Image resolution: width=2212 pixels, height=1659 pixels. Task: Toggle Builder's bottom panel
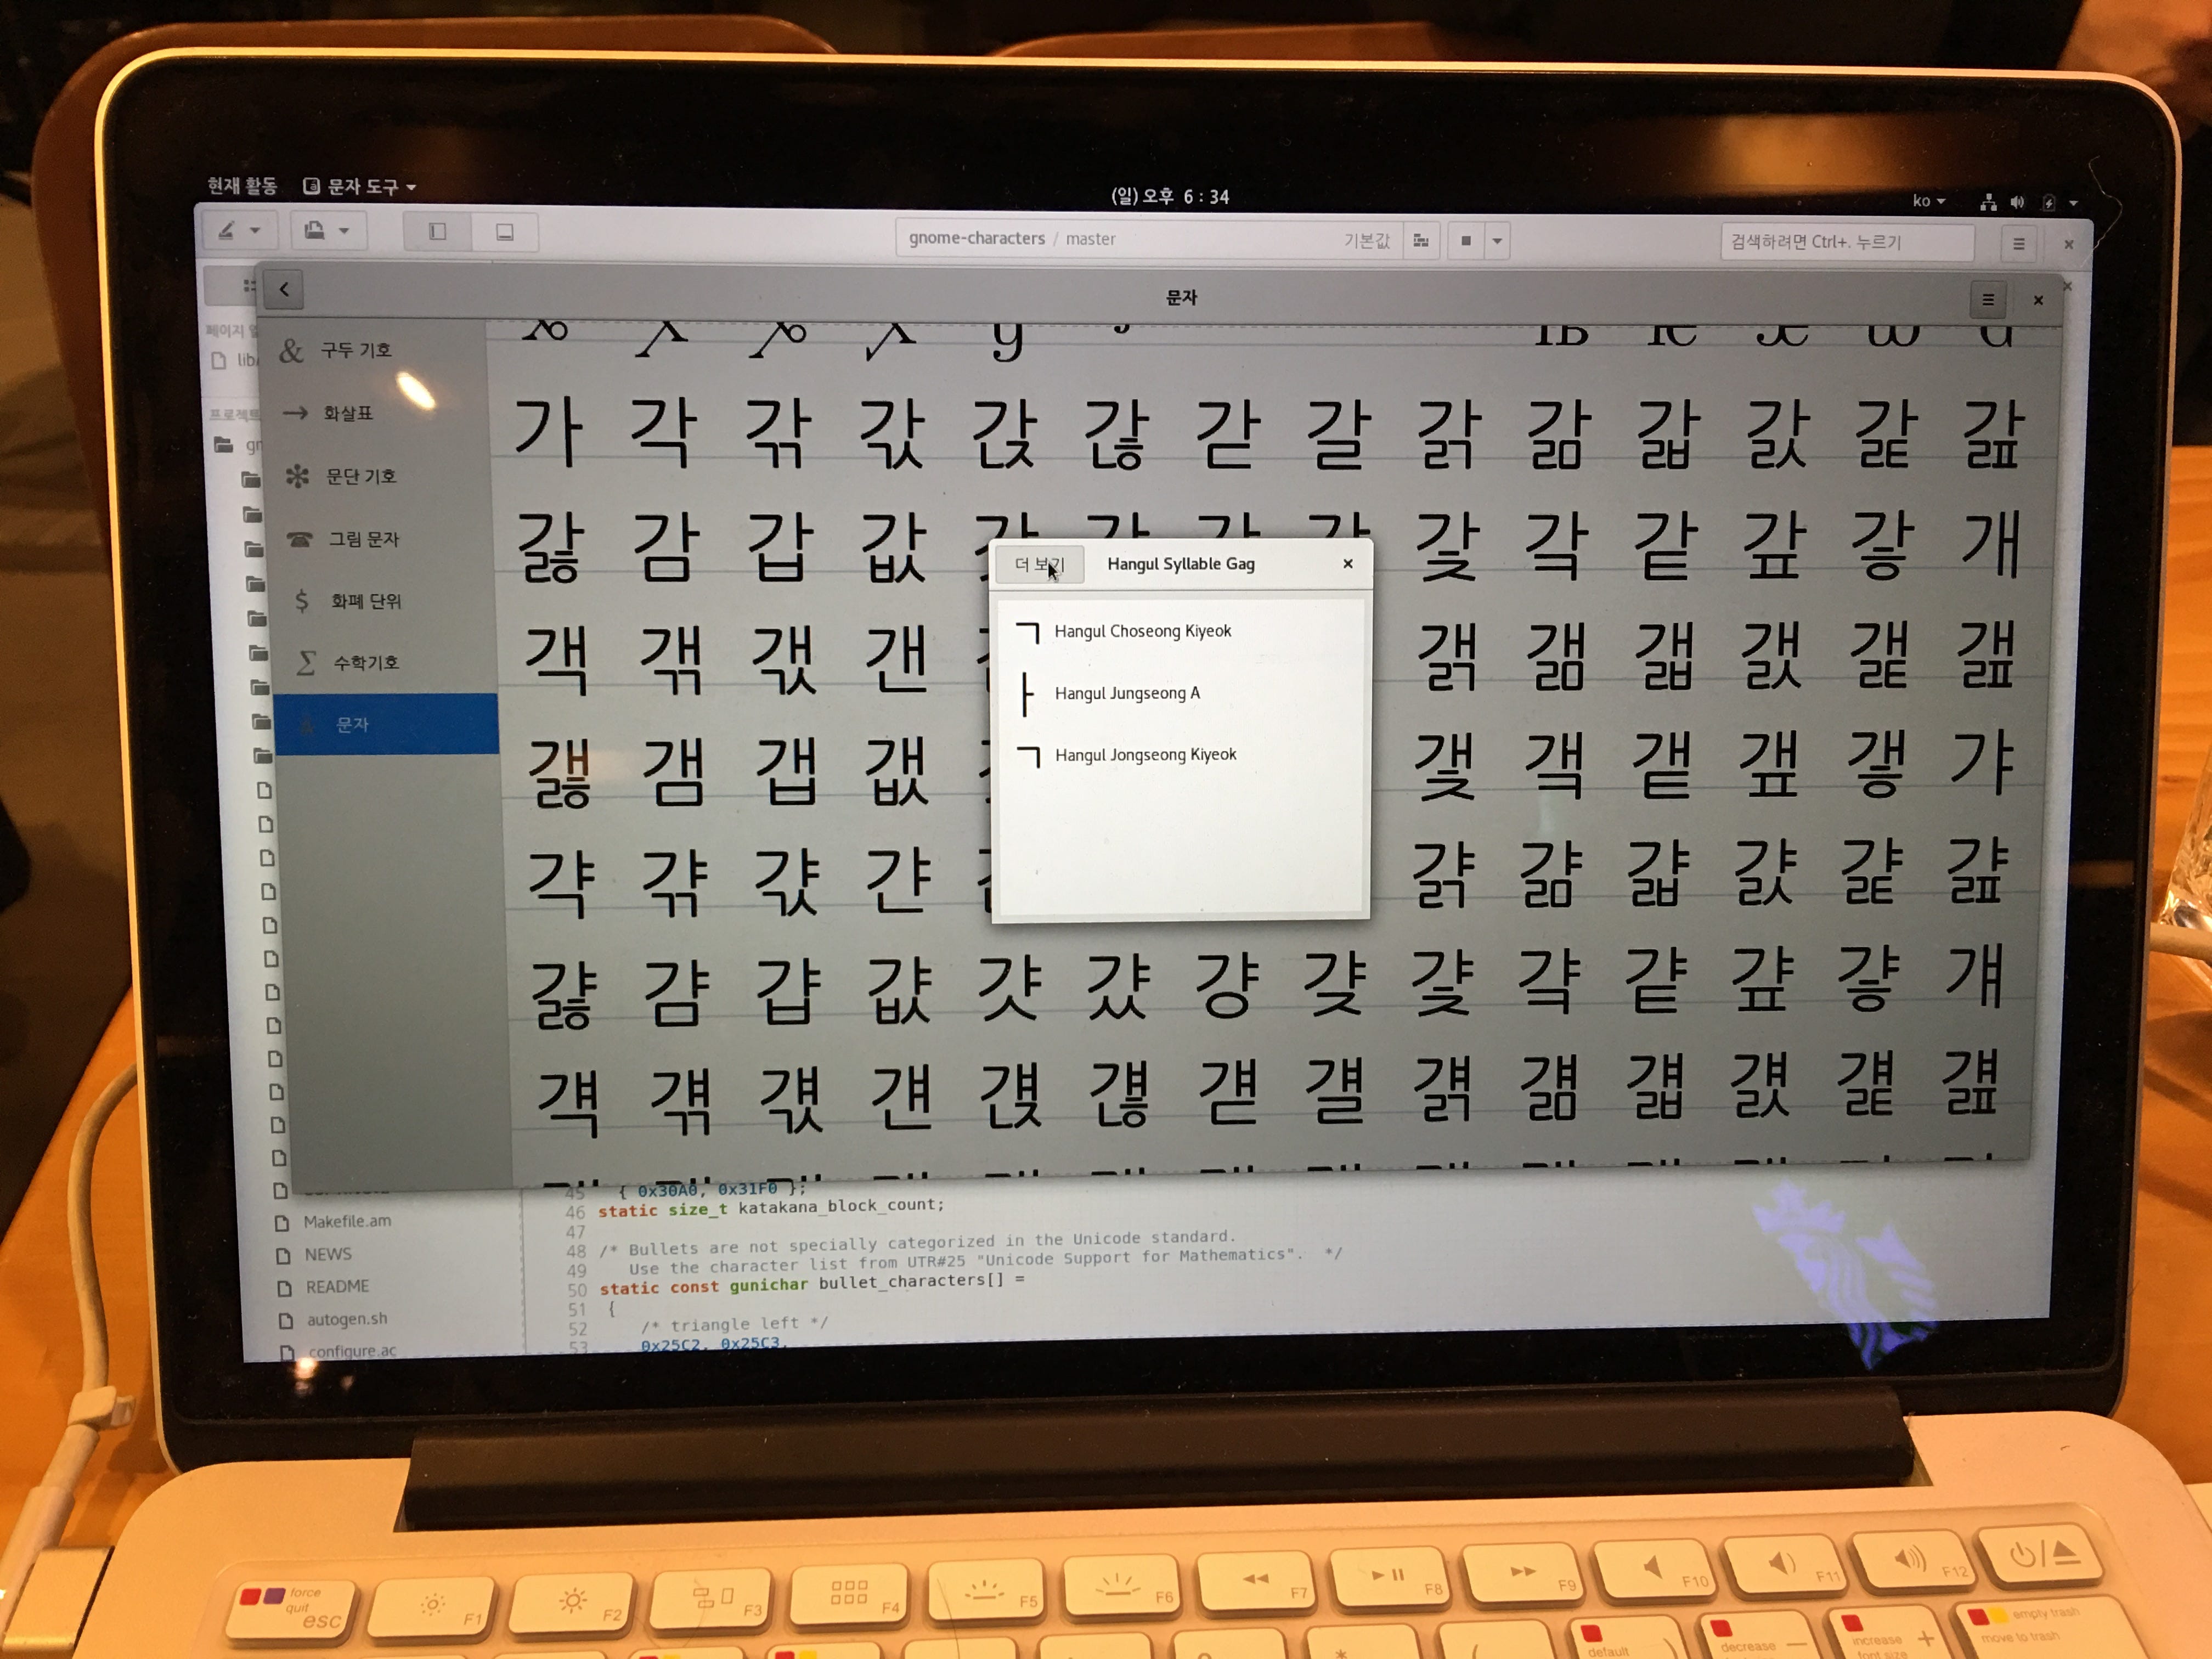[x=505, y=233]
